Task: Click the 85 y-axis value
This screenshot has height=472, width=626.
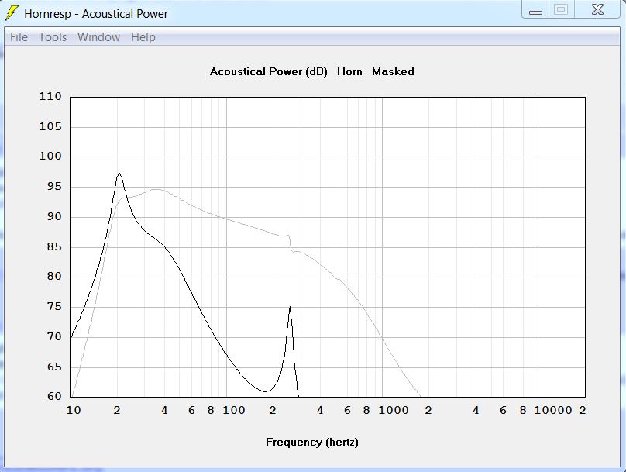Action: 54,246
